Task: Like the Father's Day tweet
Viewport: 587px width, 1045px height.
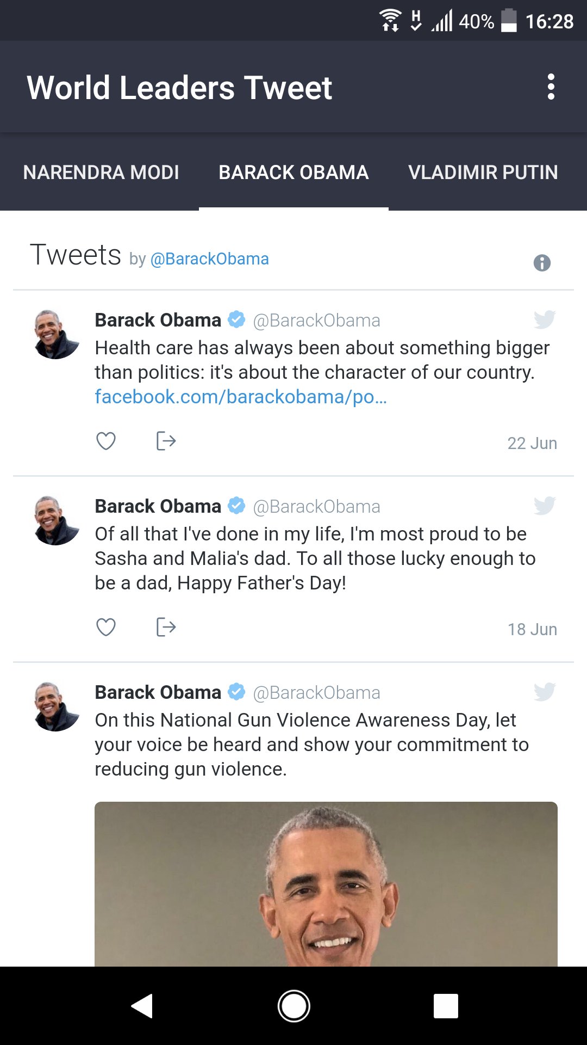Action: [x=106, y=627]
